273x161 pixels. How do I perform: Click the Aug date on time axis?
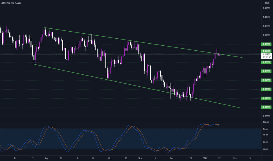pos(47,158)
